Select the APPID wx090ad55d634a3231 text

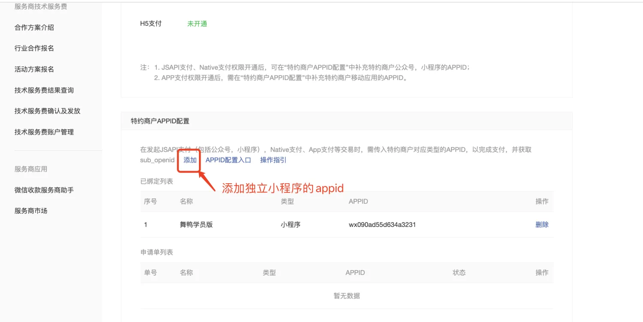click(x=382, y=224)
